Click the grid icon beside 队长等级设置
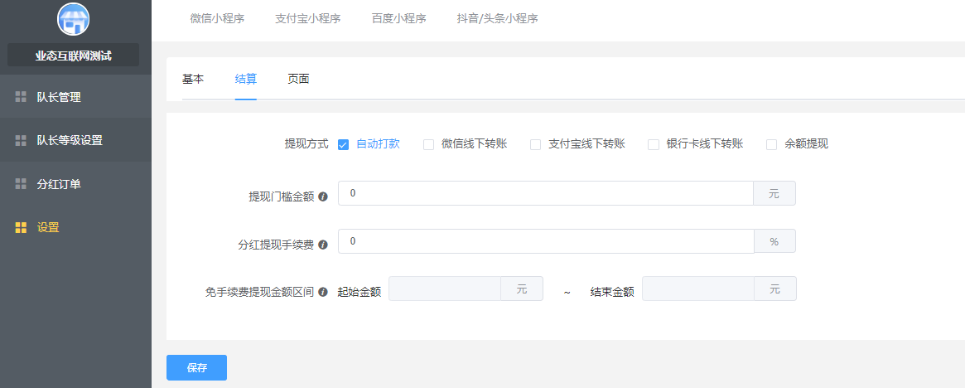Viewport: 965px width, 388px height. [x=21, y=140]
